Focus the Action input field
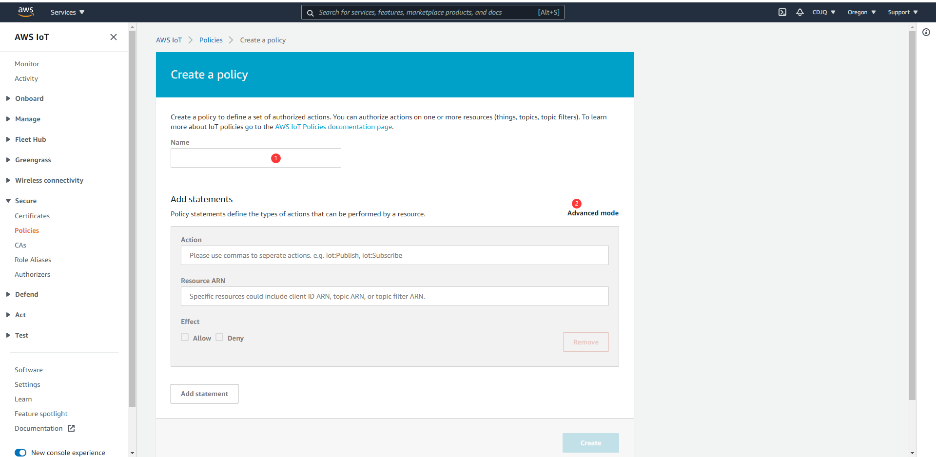936x457 pixels. point(395,255)
